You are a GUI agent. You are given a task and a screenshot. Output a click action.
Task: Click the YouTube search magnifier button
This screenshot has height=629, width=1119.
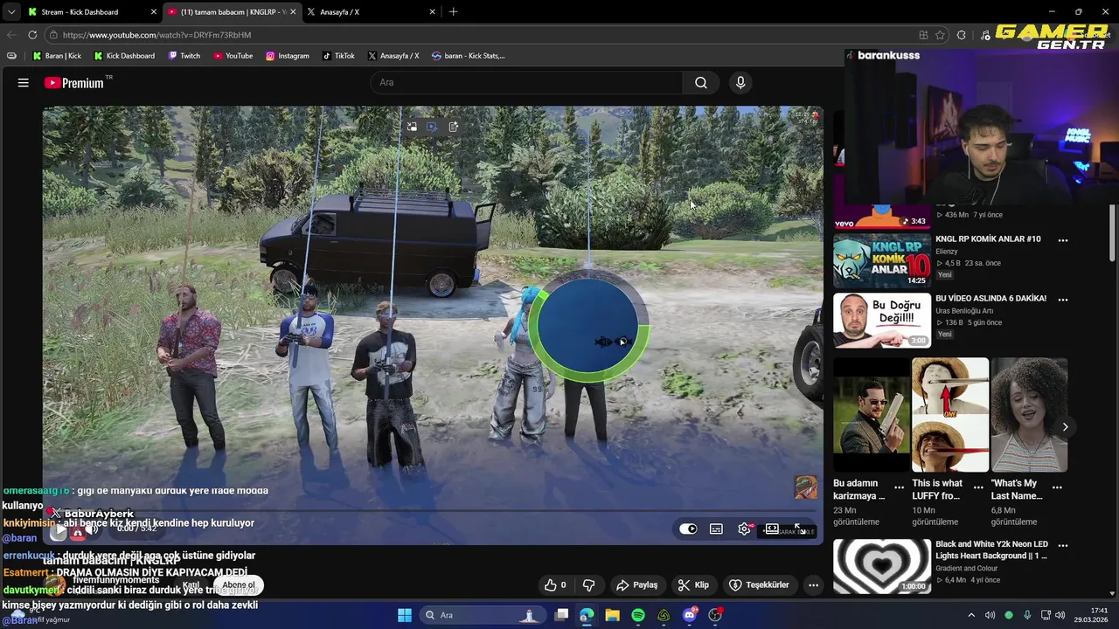click(701, 83)
